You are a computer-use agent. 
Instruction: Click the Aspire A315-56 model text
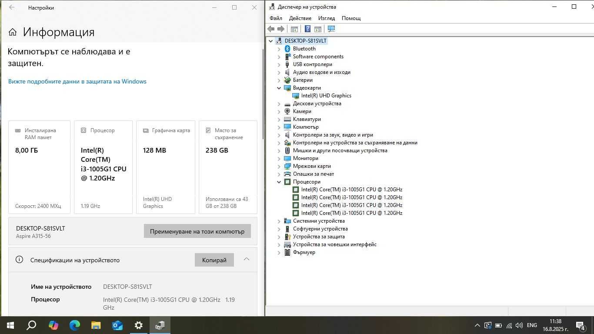[x=33, y=236]
